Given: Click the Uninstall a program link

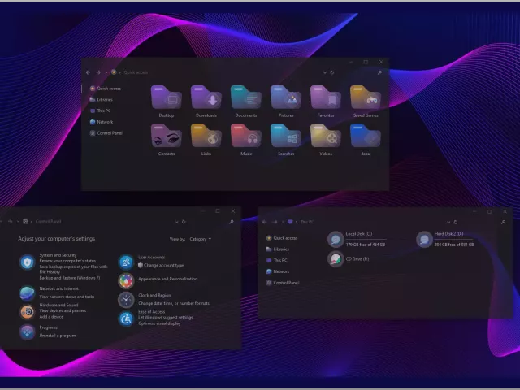Looking at the screenshot, I should [58, 336].
